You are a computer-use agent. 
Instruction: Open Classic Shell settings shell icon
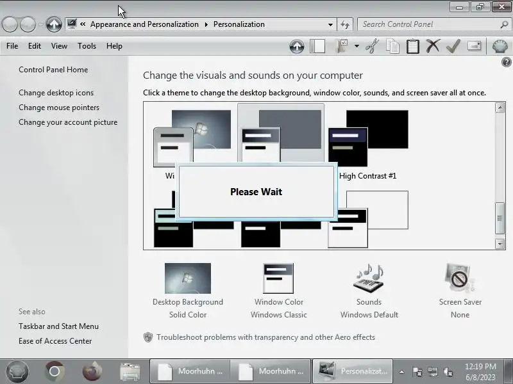(x=500, y=46)
